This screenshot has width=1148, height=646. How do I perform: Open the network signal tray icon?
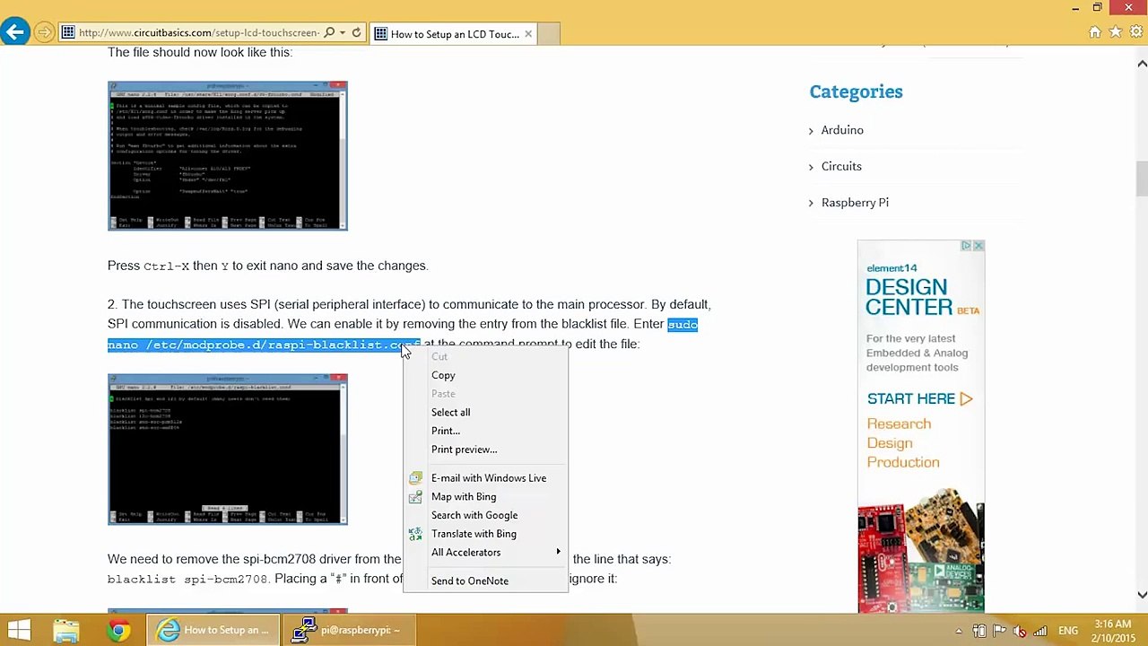(x=1040, y=631)
